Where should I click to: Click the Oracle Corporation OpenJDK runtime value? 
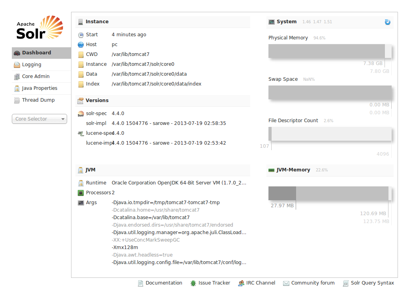[x=179, y=183]
